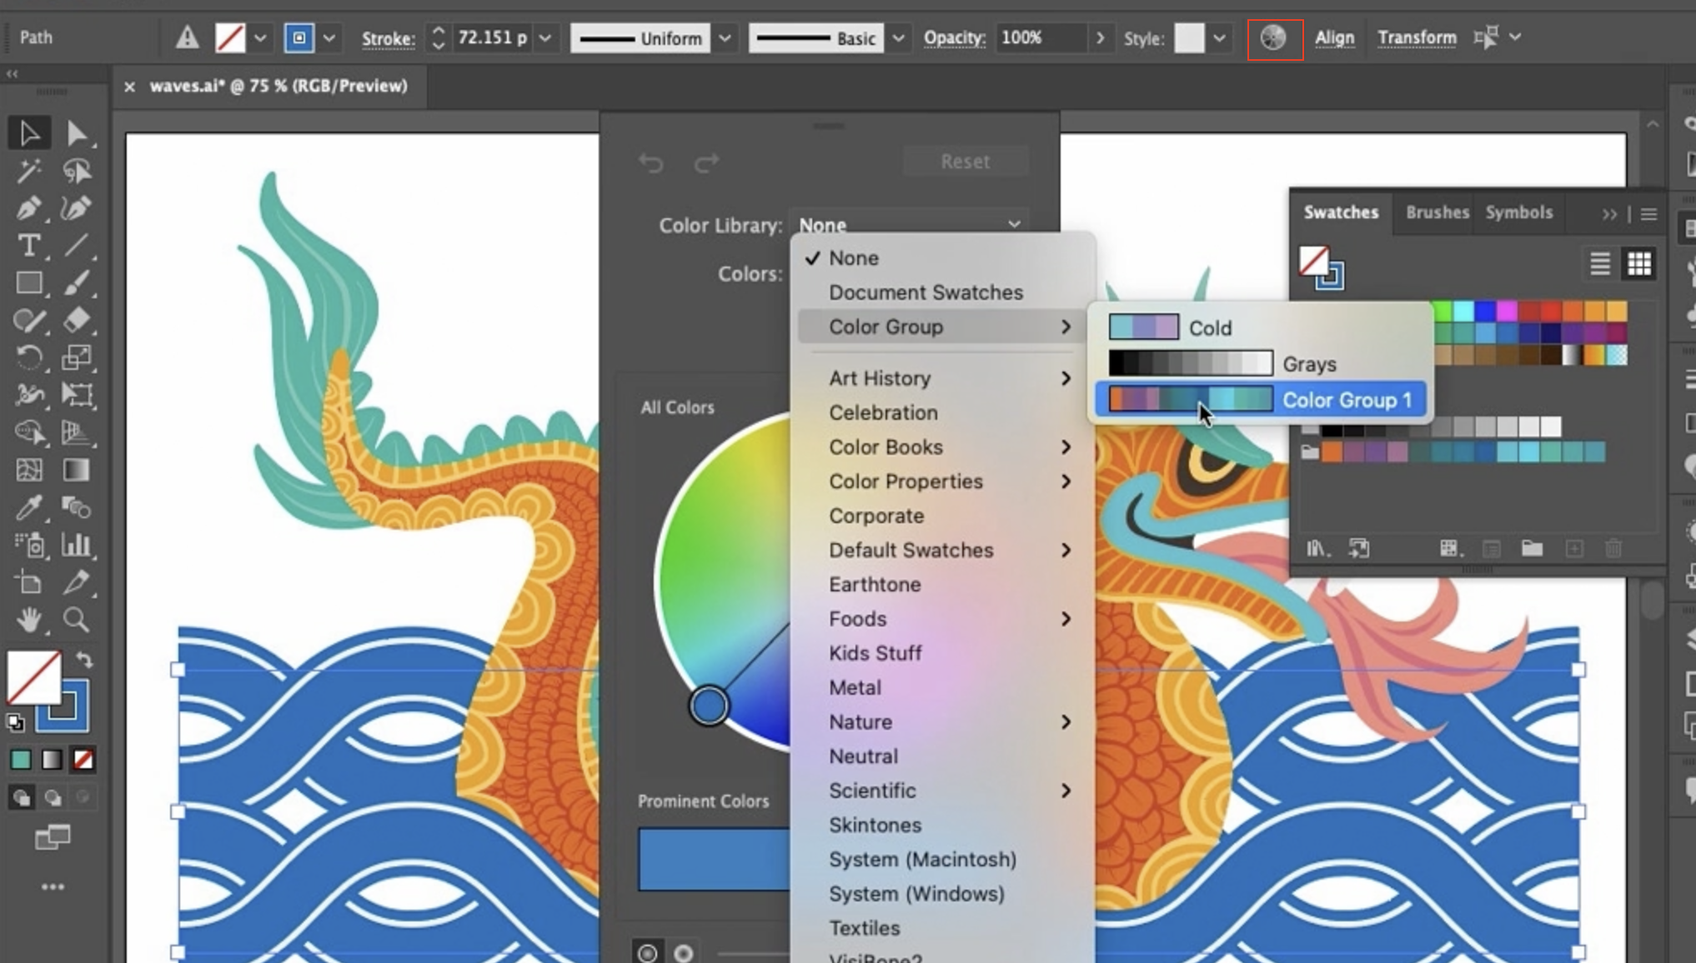Switch Swatches panel to thumbnail view
1696x963 pixels.
[1638, 264]
